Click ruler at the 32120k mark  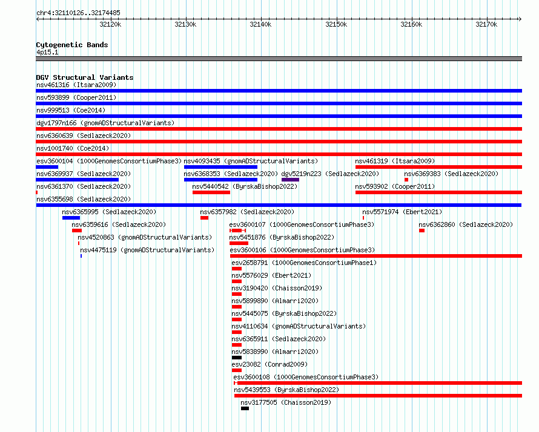(110, 24)
